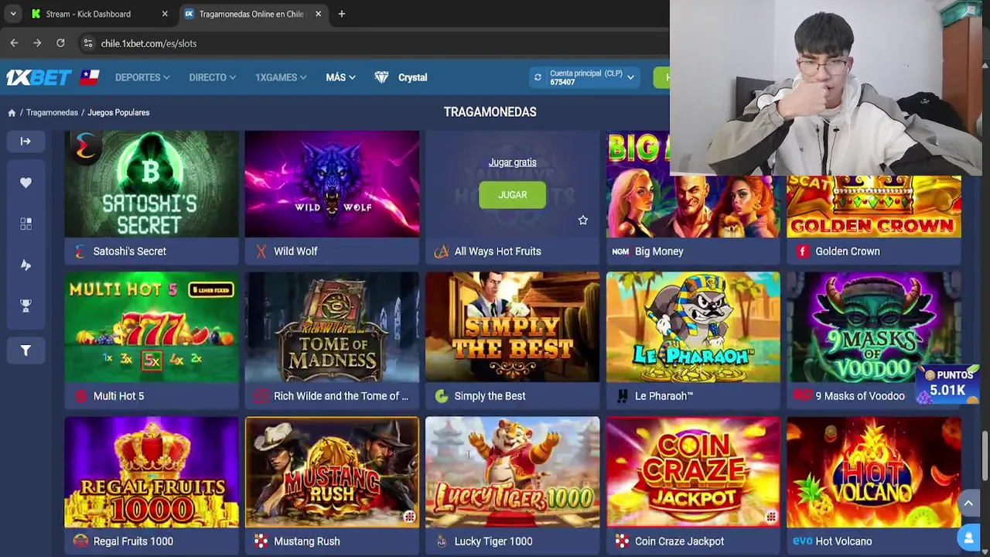Go forward in browser history

click(x=37, y=43)
